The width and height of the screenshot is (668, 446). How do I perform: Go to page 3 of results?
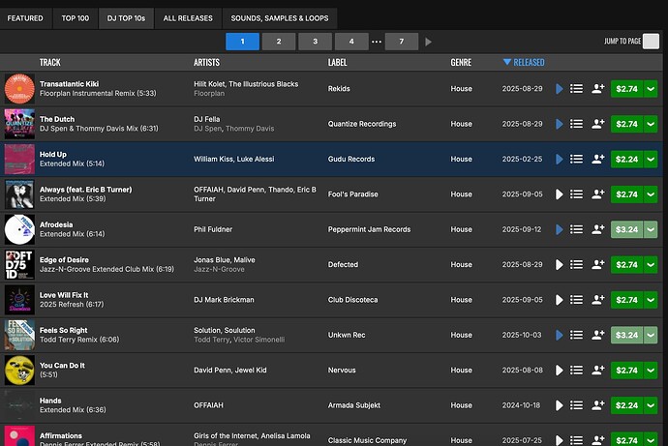315,42
